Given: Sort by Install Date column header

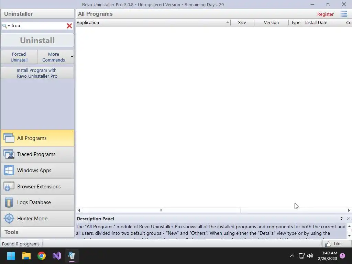Looking at the screenshot, I should coord(316,22).
